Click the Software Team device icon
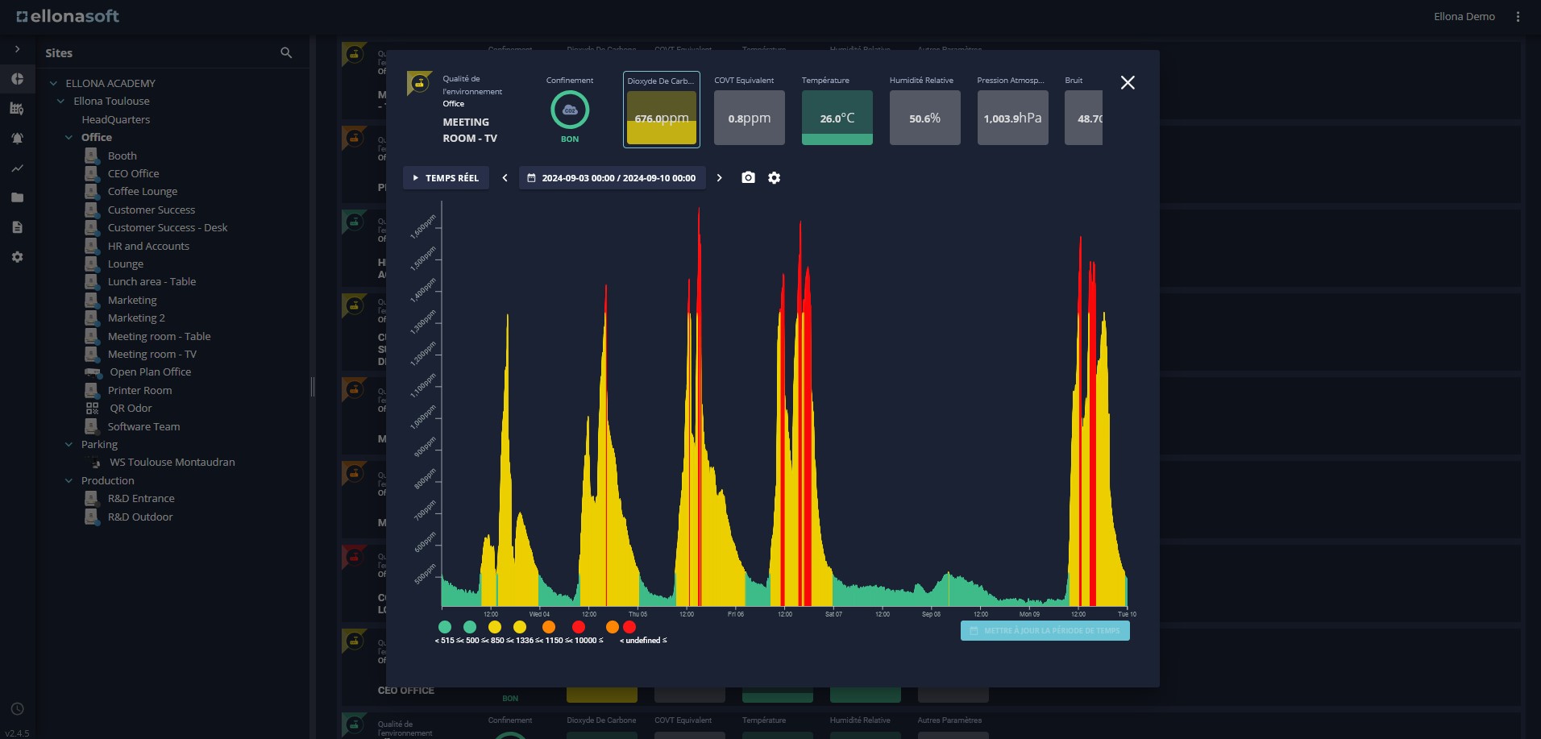 92,426
